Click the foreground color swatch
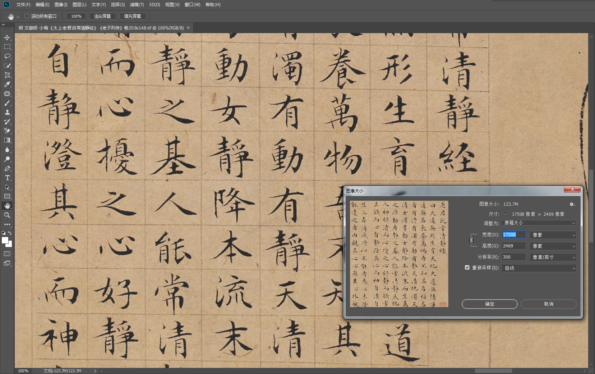The height and width of the screenshot is (374, 595). (x=5, y=240)
